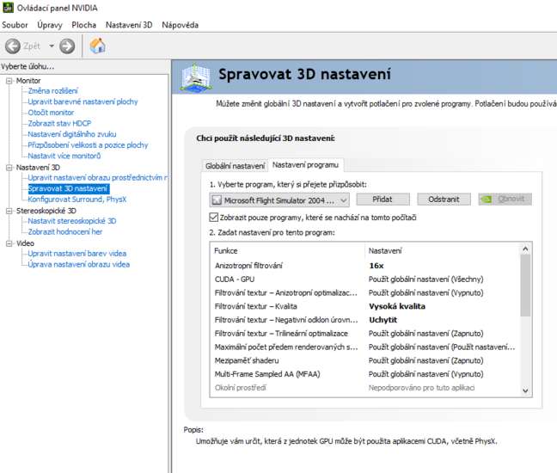The height and width of the screenshot is (473, 557).
Task: Select the CUDA - GPU row
Action: tap(366, 279)
